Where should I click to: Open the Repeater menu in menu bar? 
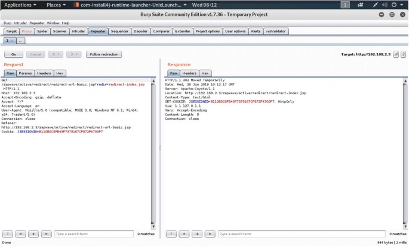(38, 23)
